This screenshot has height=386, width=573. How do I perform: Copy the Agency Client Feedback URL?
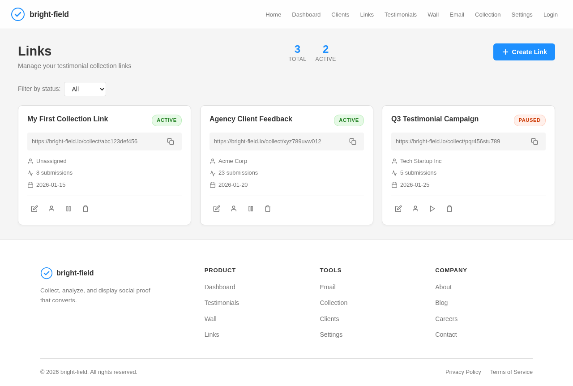(x=353, y=142)
